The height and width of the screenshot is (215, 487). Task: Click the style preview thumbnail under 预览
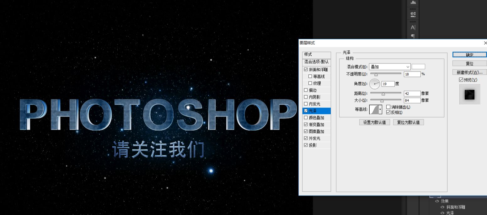click(469, 94)
